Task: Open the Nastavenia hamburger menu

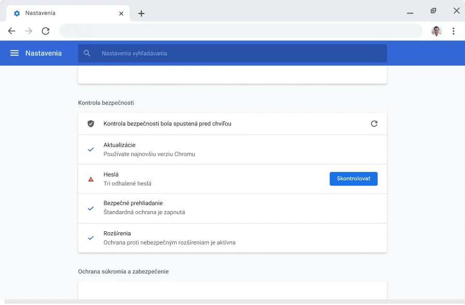Action: [14, 53]
